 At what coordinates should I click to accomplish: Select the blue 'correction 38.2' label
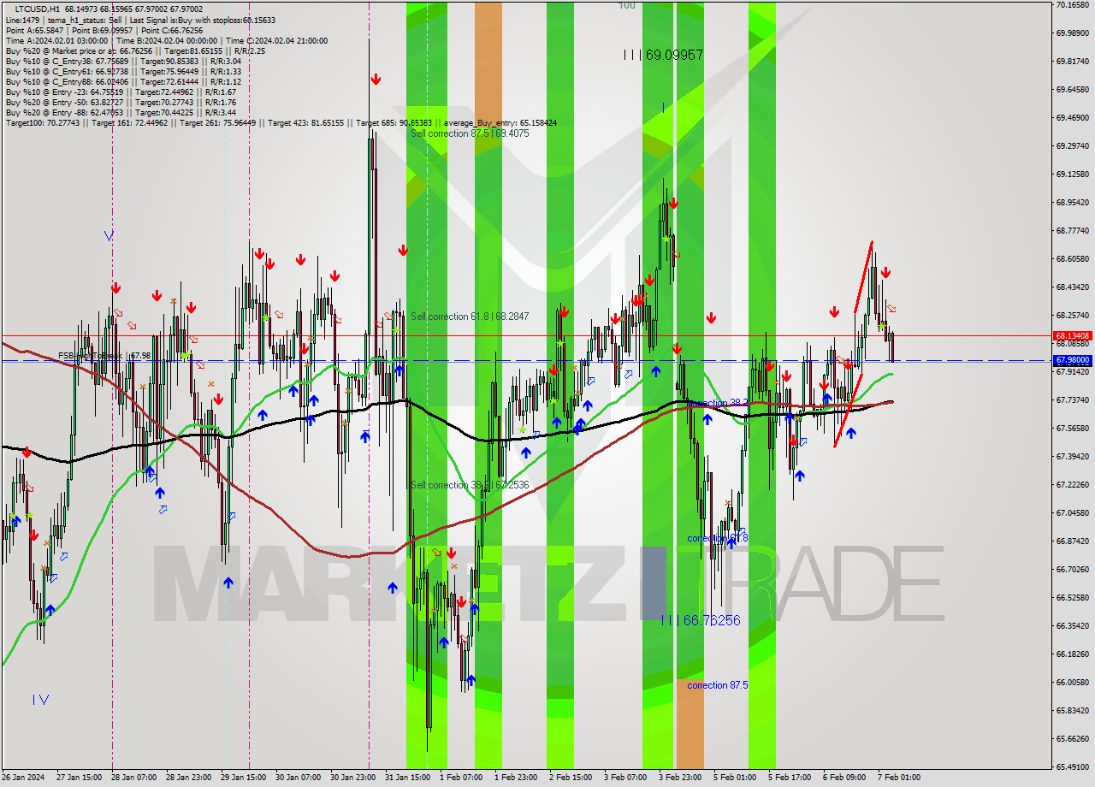718,402
